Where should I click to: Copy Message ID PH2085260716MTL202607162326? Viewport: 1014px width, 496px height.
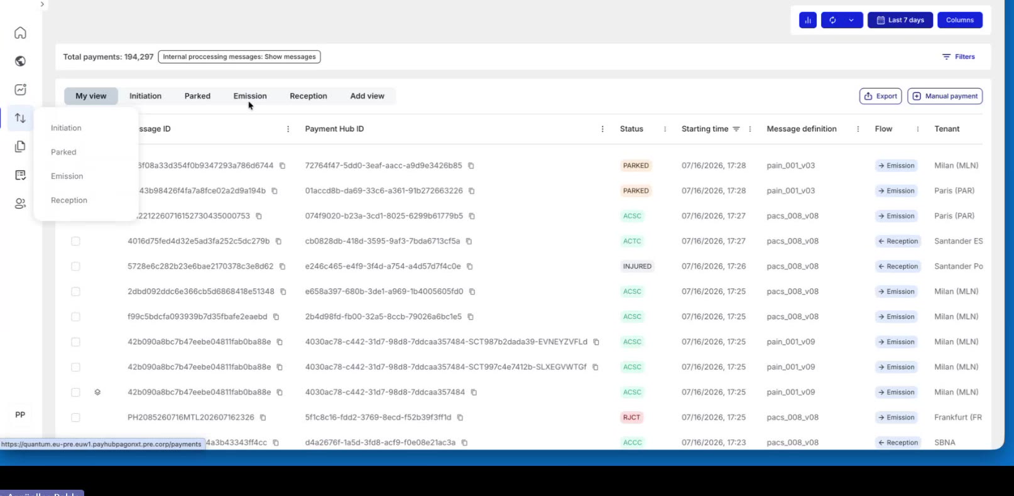coord(263,418)
